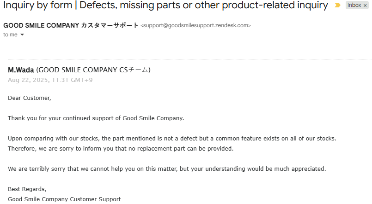The image size is (372, 204).
Task: Click the Aug 22, 2025 timestamp
Action: tap(50, 80)
